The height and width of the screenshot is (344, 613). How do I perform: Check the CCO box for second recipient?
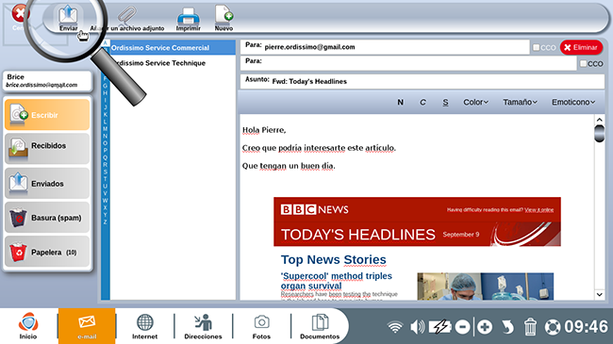(583, 63)
